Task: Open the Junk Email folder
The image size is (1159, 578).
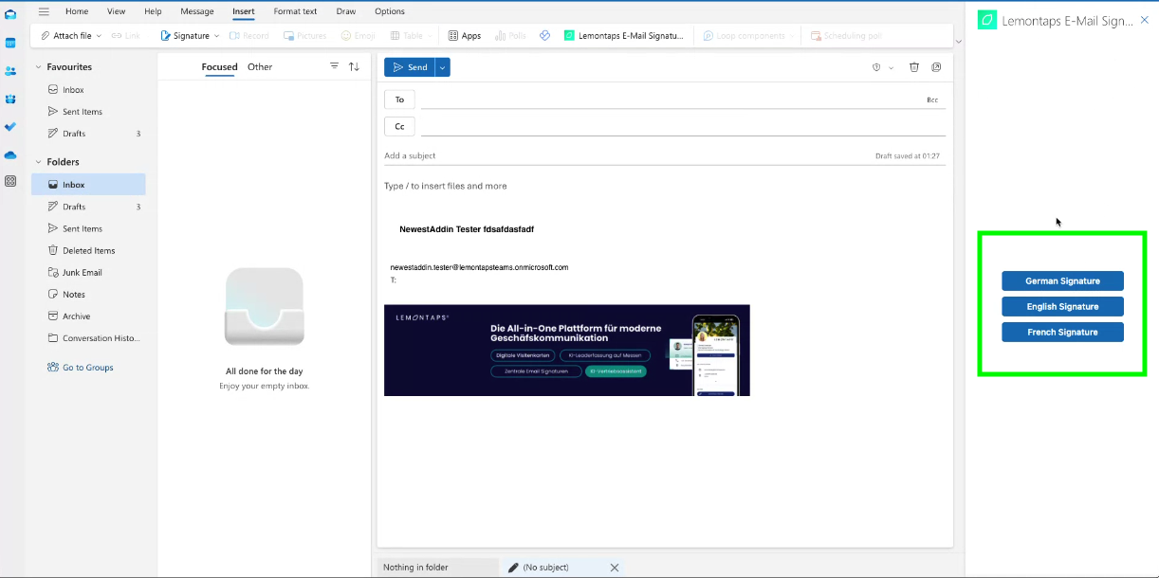Action: click(x=88, y=273)
